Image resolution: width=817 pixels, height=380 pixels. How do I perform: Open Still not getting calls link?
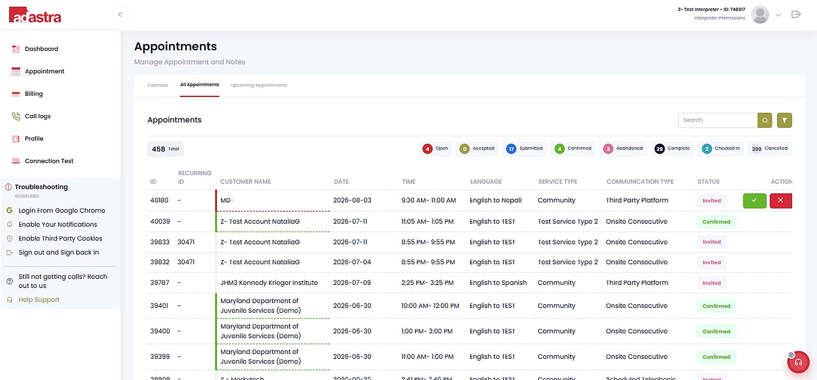click(63, 281)
